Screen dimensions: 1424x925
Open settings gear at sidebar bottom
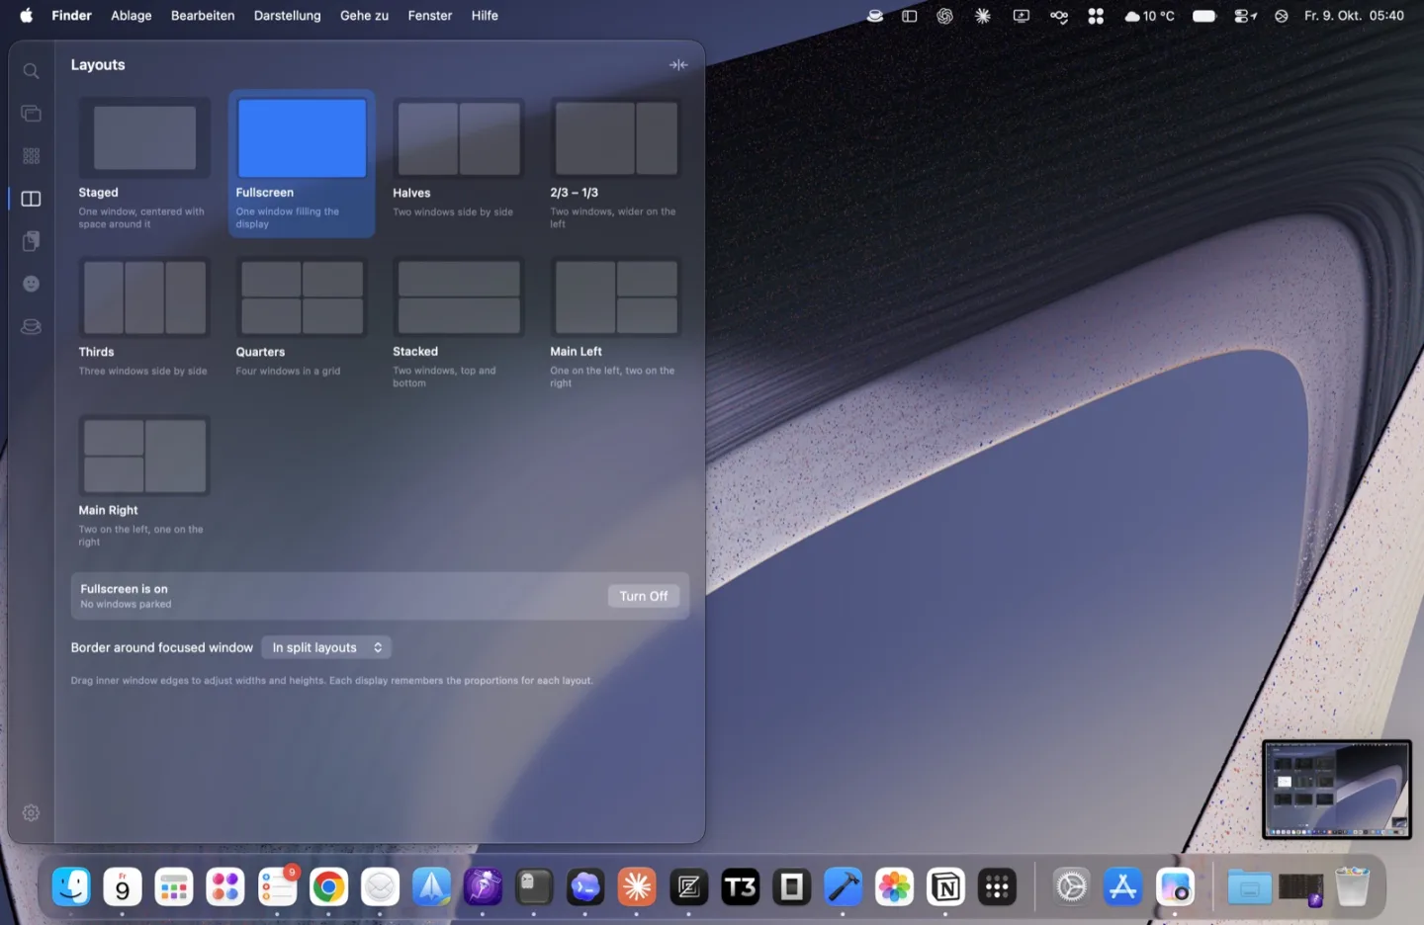point(31,812)
